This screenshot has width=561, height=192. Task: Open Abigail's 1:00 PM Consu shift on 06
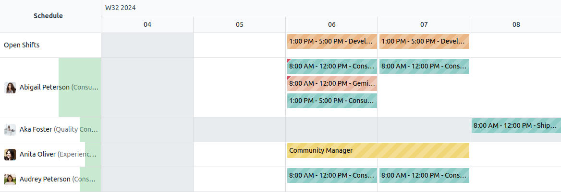332,101
